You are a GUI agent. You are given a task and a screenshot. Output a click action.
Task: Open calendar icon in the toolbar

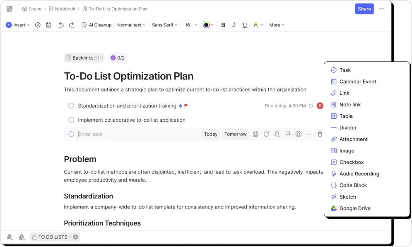tap(48, 25)
